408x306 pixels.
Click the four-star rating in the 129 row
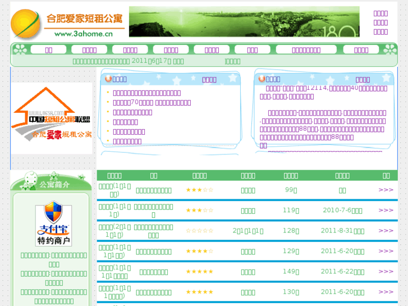pos(200,251)
